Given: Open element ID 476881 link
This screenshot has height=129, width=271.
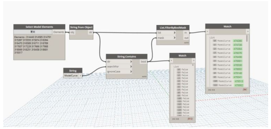Looking at the screenshot, I should (238, 61).
